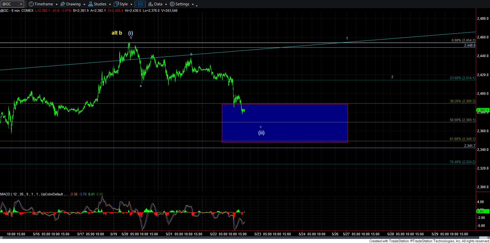Click the Studies flask icon
The height and width of the screenshot is (243, 490).
pos(90,4)
